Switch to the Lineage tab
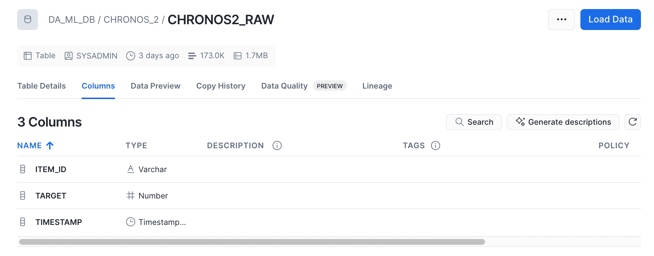This screenshot has width=654, height=256. 377,86
